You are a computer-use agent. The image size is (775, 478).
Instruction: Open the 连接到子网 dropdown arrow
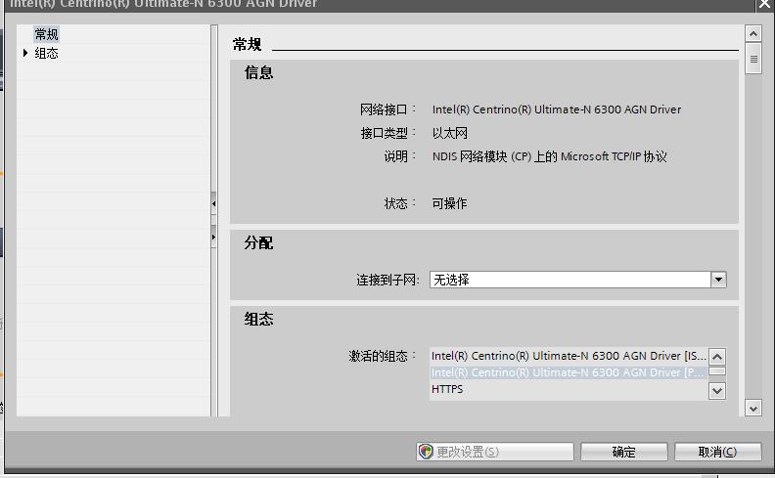[718, 280]
